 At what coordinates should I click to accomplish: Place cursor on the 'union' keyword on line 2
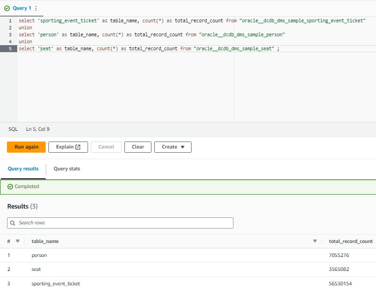[x=25, y=28]
